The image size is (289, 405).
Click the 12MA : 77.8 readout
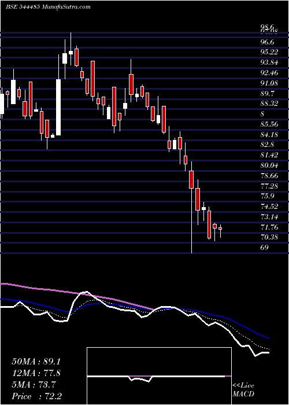(x=36, y=373)
